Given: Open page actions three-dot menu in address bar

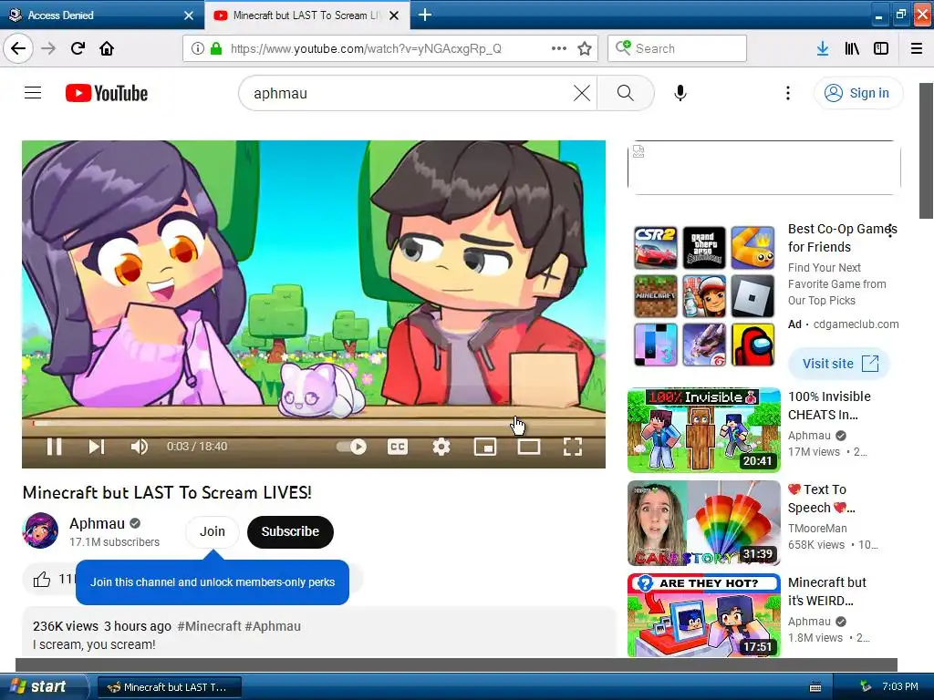Looking at the screenshot, I should 559,48.
